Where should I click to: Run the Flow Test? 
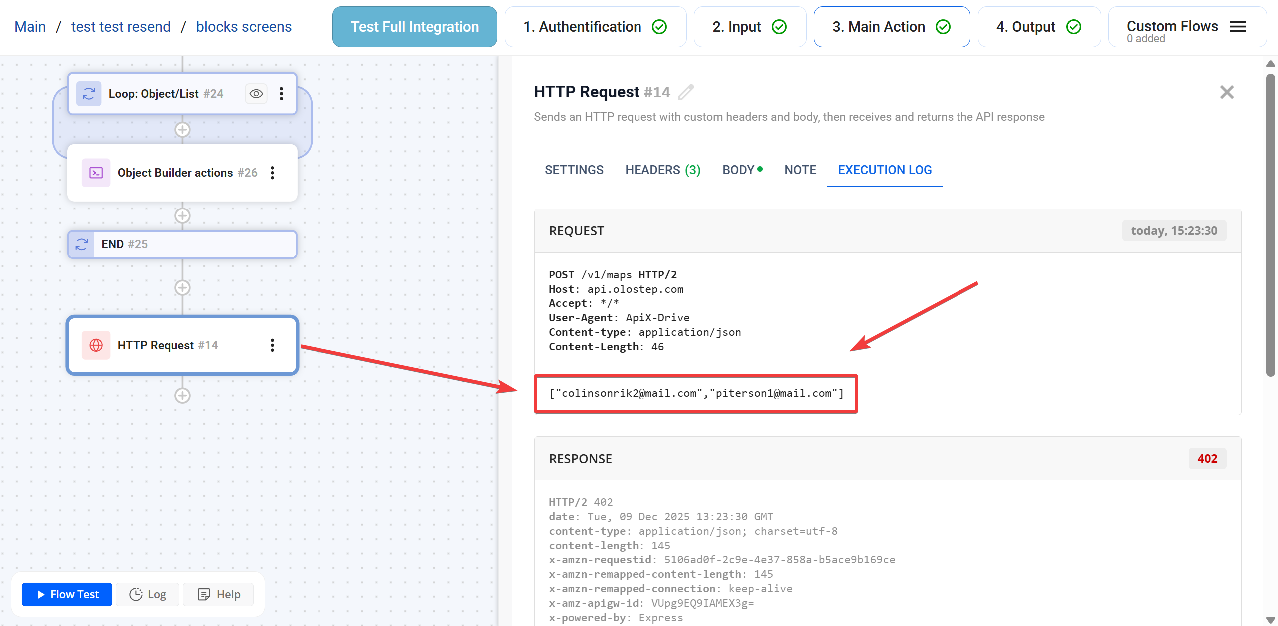[x=66, y=594]
